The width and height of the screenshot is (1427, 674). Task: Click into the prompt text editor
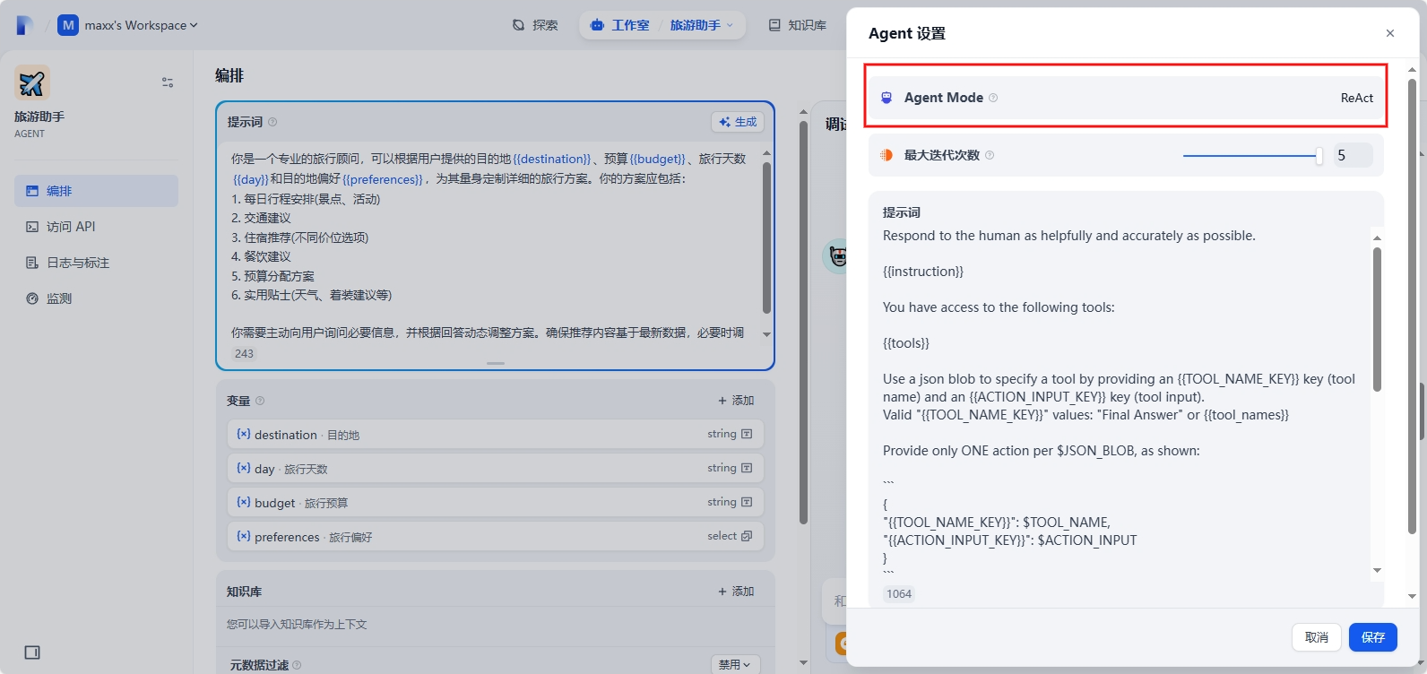pos(489,245)
